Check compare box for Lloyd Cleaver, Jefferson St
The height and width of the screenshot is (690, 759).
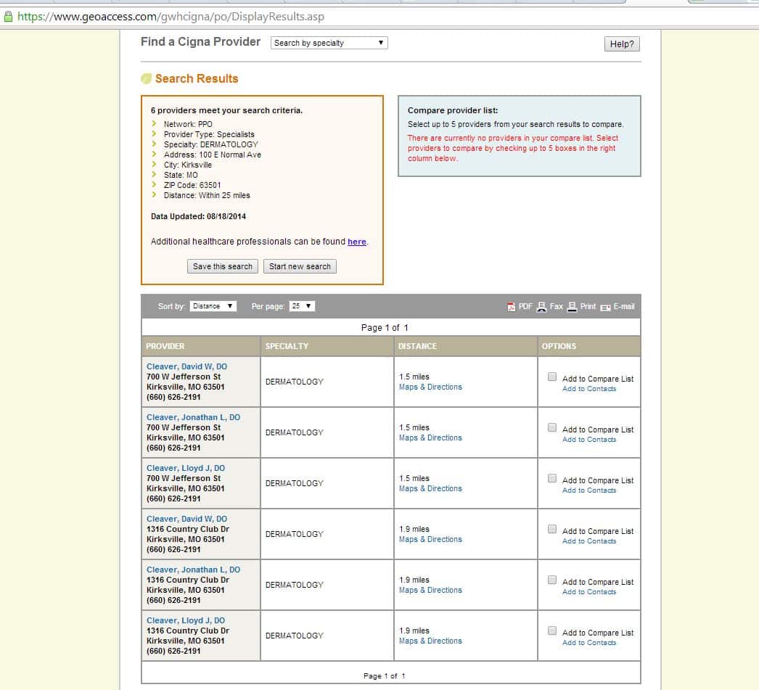pos(551,479)
